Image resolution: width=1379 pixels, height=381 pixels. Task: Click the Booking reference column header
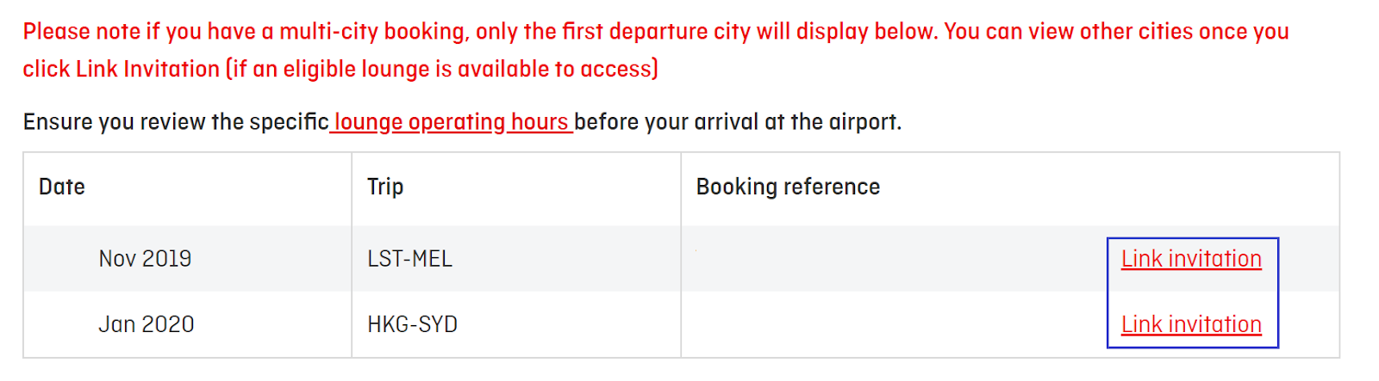coord(788,187)
